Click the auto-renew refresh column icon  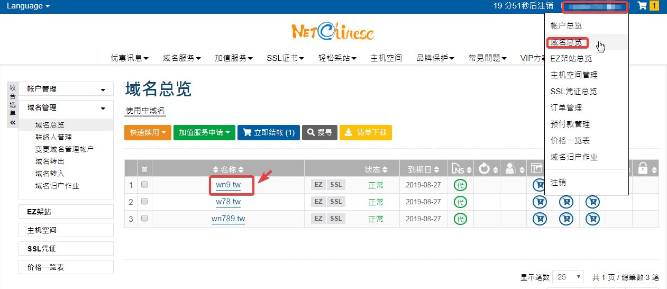484,169
